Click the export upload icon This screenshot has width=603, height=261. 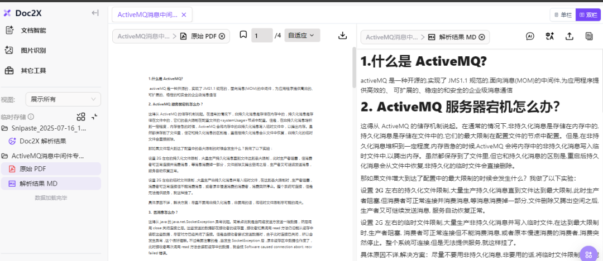(569, 36)
